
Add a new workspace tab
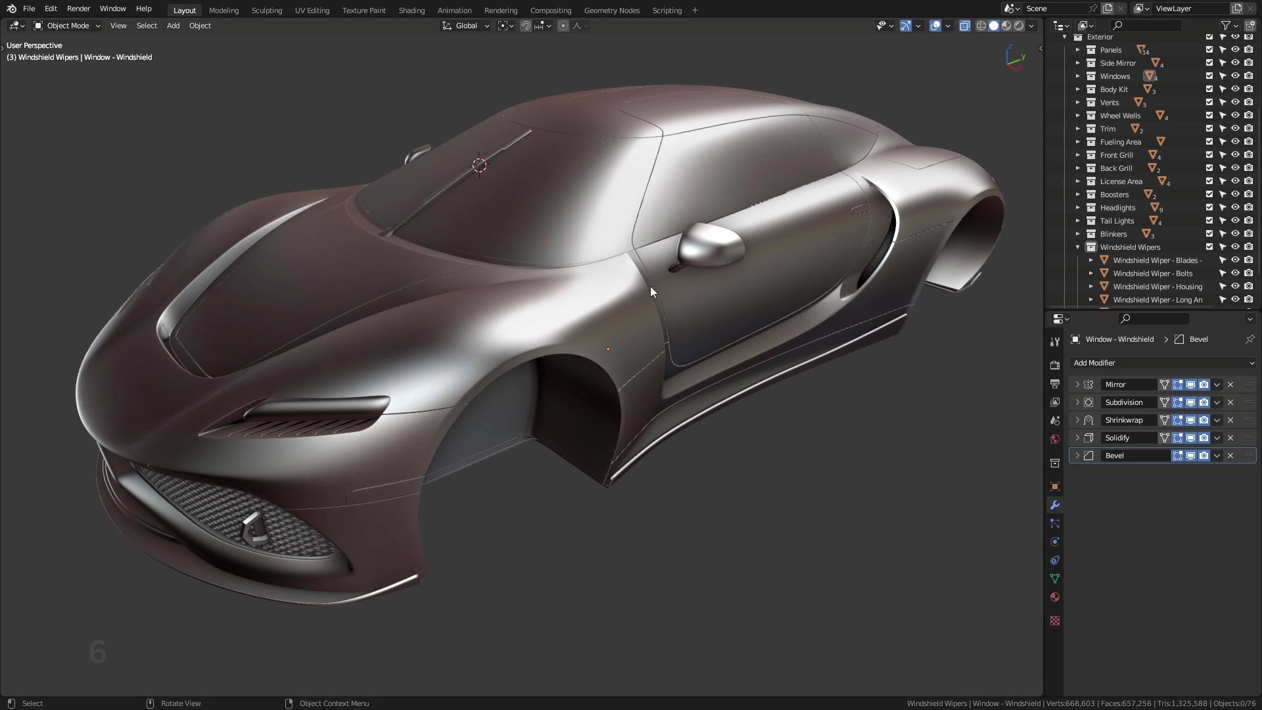click(x=695, y=11)
